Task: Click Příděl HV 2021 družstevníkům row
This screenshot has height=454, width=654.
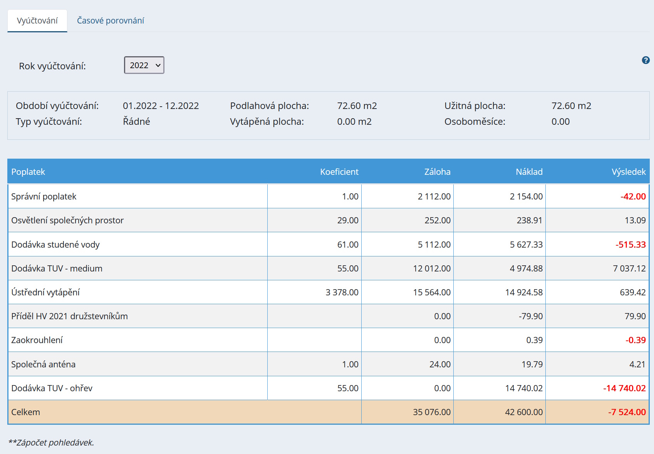Action: coord(69,316)
